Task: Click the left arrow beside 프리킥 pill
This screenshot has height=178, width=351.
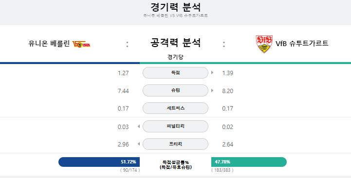Action: 139,144
